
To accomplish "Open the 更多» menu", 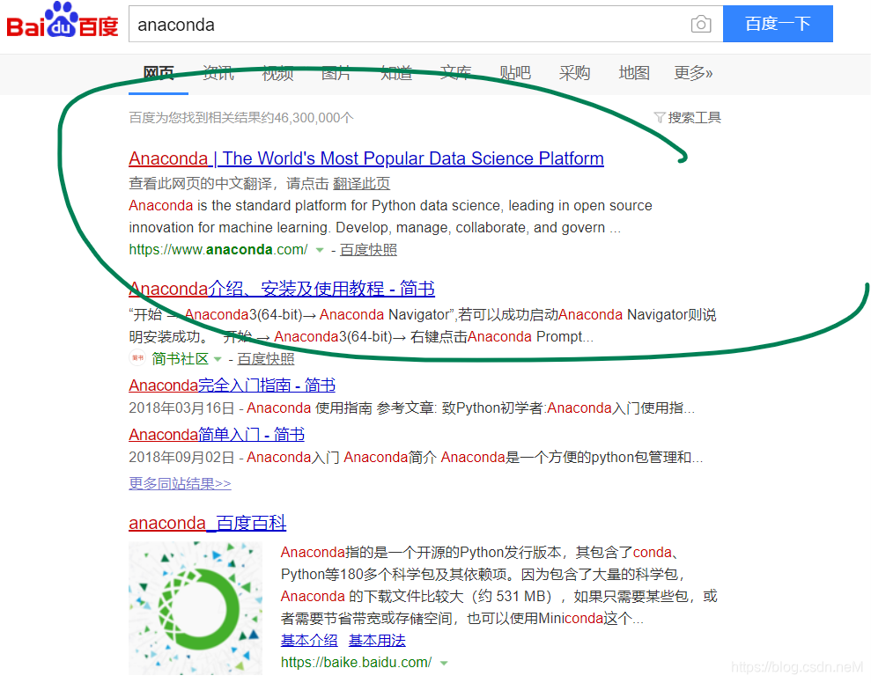I will point(693,73).
